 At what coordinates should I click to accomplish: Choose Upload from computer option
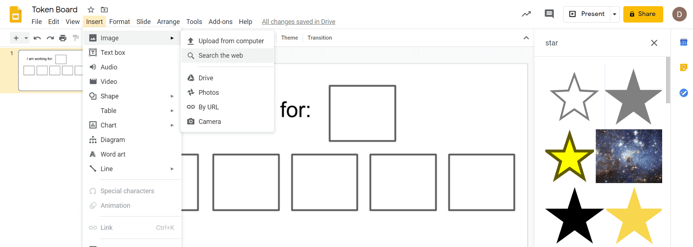231,41
